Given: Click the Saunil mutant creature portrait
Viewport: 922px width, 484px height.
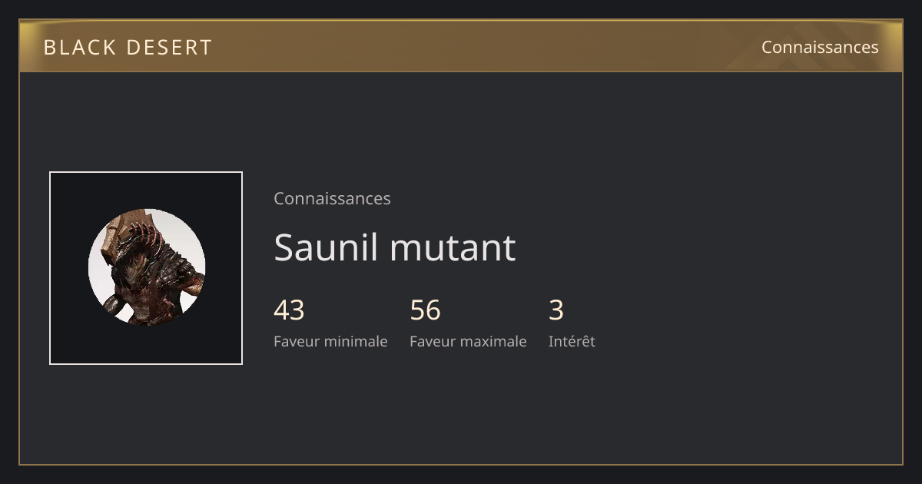Looking at the screenshot, I should pos(147,267).
